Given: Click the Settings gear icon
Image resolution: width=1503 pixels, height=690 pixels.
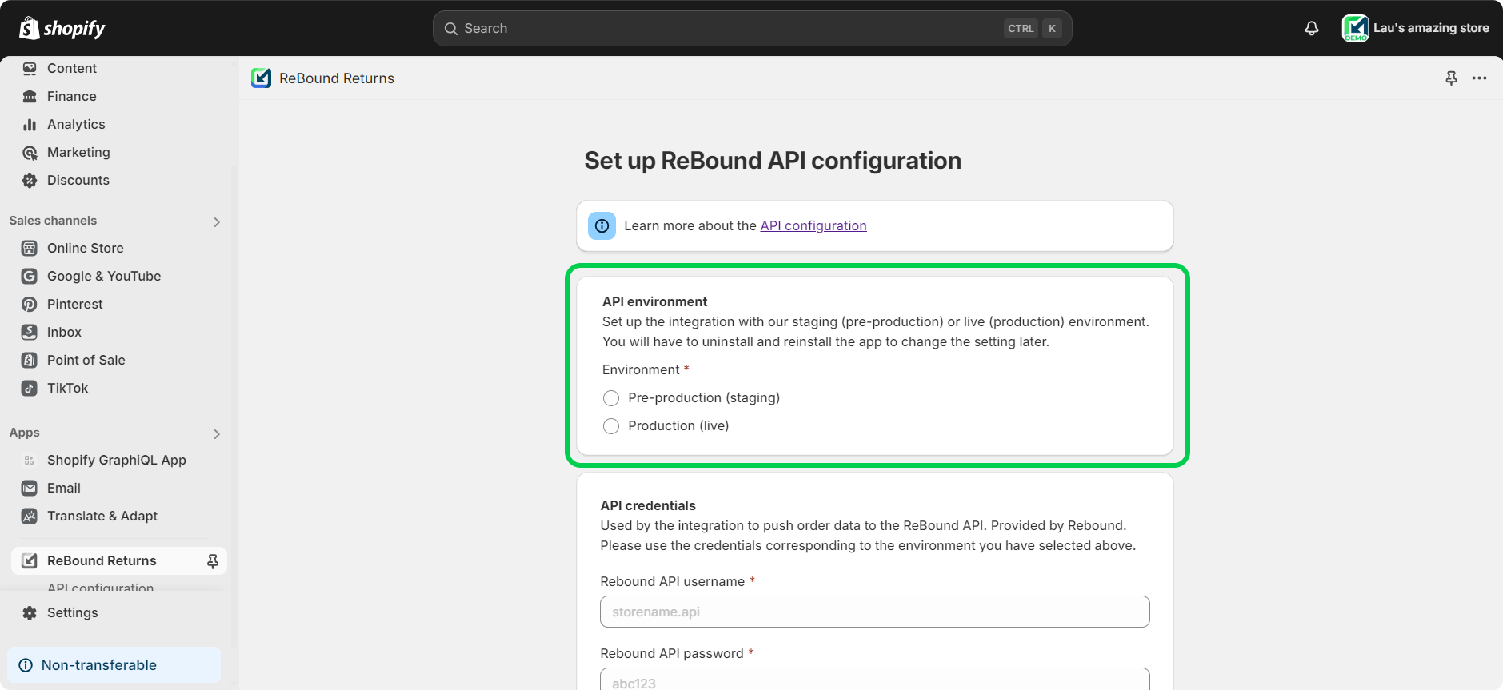Looking at the screenshot, I should 30,613.
